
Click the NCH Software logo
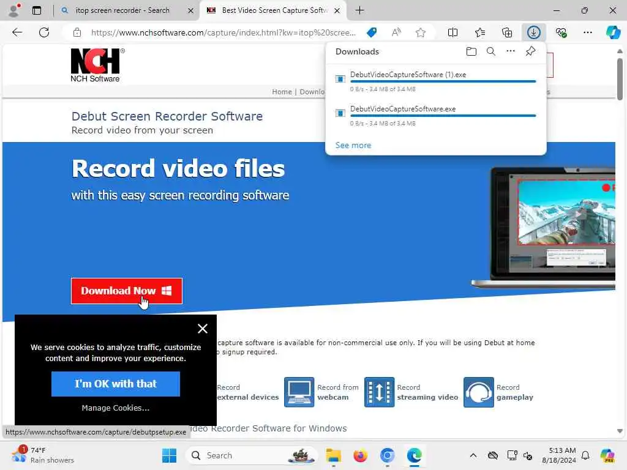pos(97,65)
